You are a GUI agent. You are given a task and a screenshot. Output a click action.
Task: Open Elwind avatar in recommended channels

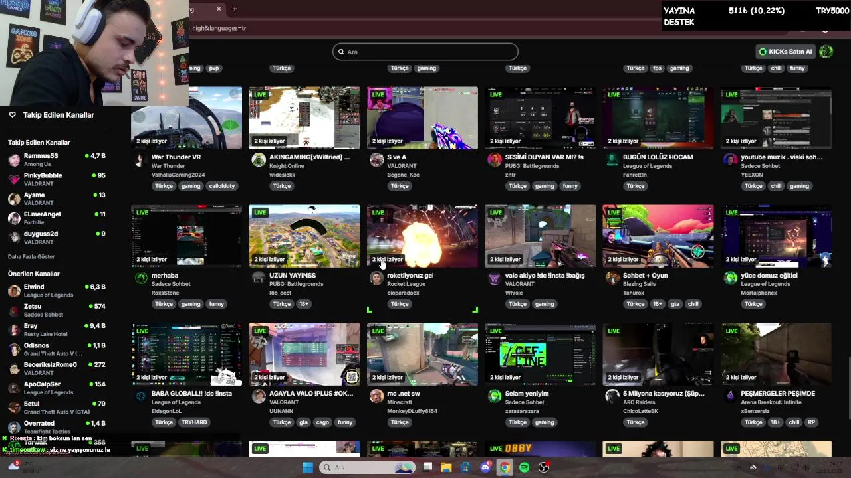pos(14,291)
